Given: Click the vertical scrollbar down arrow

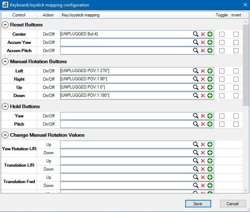Looking at the screenshot, I should tap(246, 191).
